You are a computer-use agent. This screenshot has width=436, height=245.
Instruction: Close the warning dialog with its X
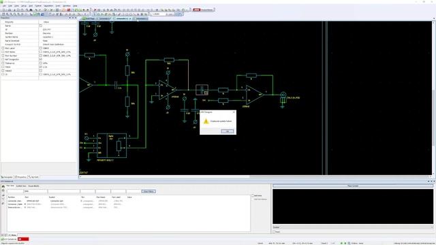pyautogui.click(x=234, y=112)
